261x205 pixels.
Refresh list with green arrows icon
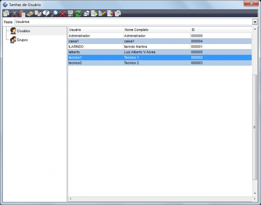pos(78,14)
